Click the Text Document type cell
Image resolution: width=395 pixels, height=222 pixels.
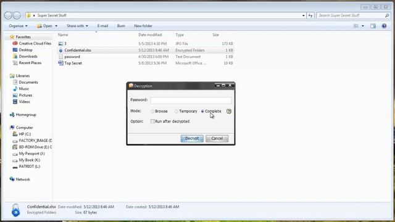[188, 57]
